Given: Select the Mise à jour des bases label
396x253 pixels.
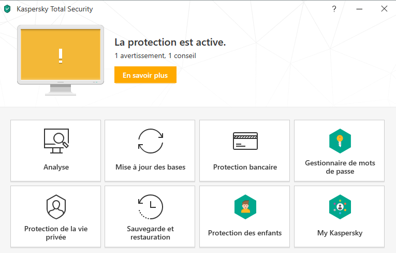Looking at the screenshot, I should (x=150, y=167).
